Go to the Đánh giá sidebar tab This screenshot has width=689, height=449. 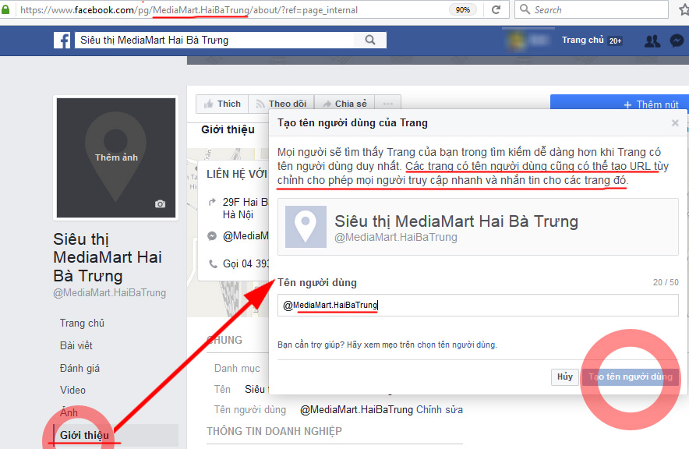[x=80, y=368]
